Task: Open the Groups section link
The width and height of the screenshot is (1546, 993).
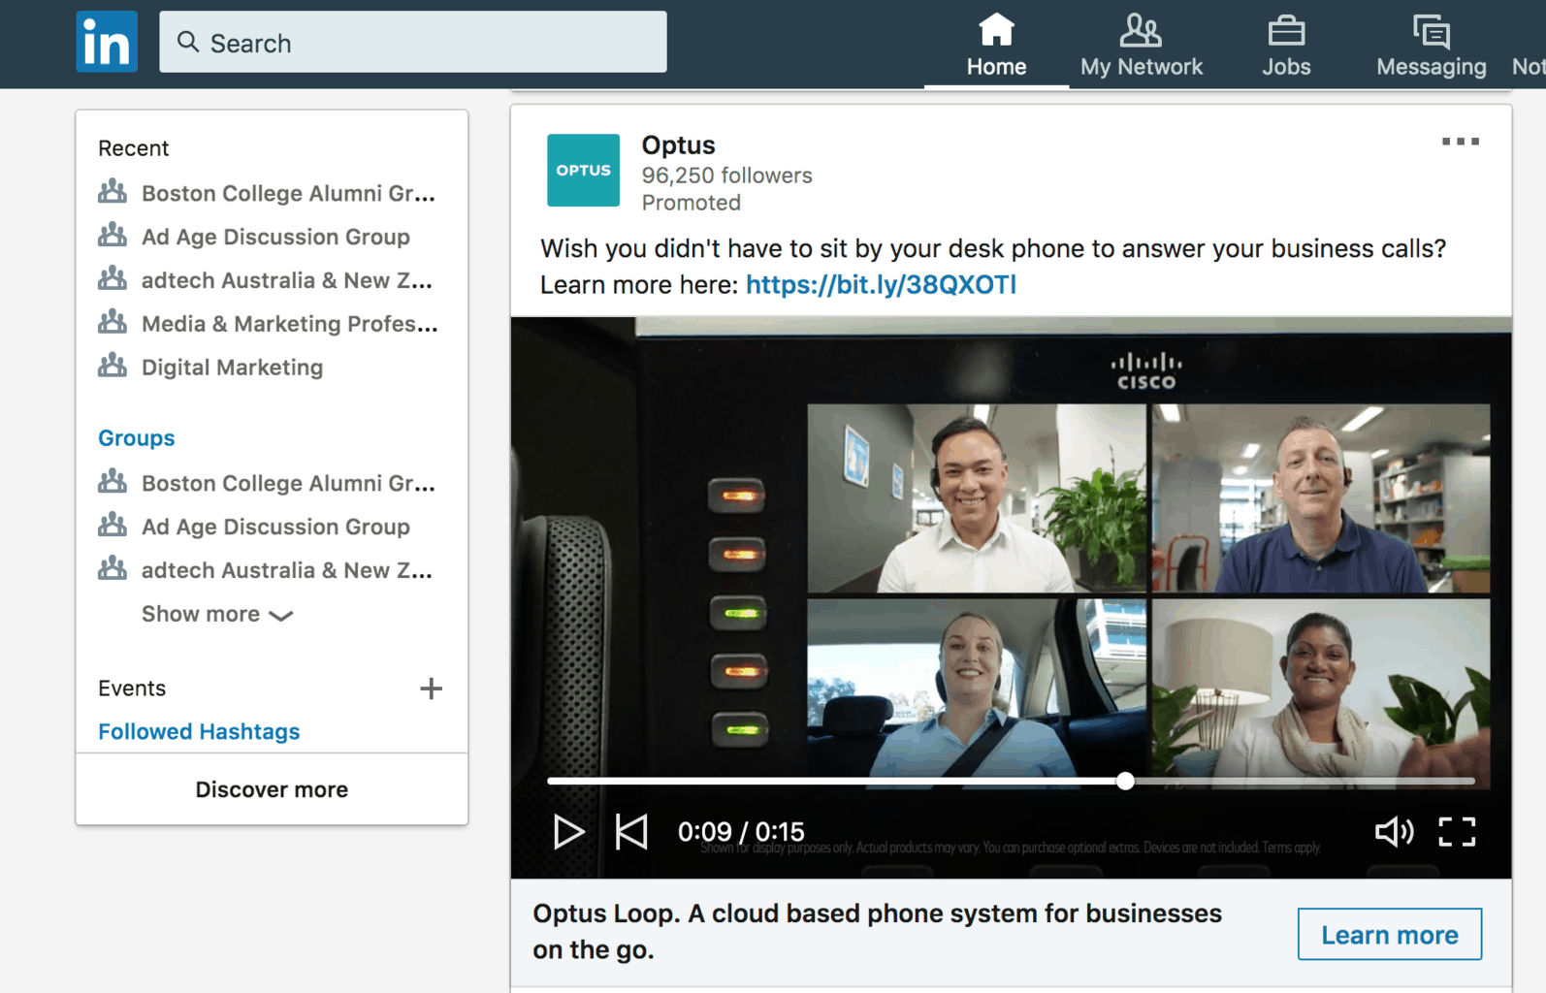Action: coord(137,437)
